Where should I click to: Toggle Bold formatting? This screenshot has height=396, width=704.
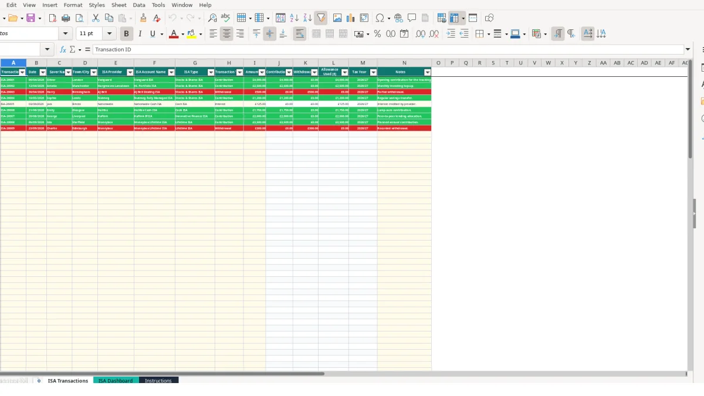(126, 34)
